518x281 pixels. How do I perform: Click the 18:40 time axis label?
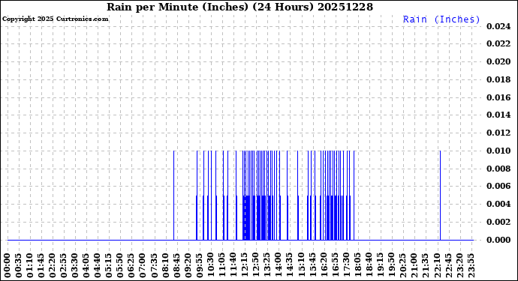pyautogui.click(x=369, y=266)
